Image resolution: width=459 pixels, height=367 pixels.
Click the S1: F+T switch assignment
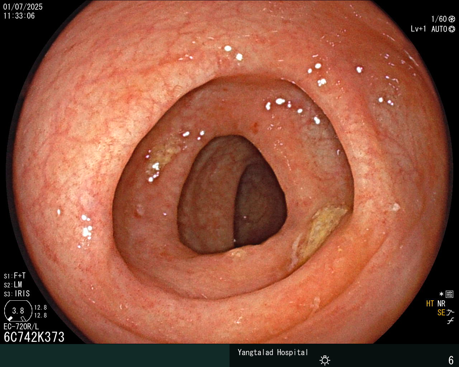(15, 276)
